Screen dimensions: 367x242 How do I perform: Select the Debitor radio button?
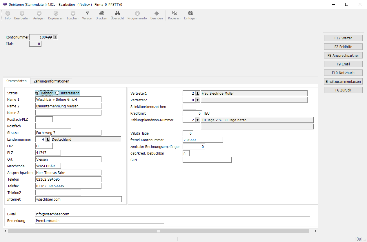[x=37, y=93]
